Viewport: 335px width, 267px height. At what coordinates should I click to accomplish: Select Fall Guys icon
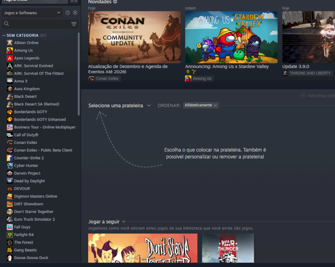(x=10, y=227)
